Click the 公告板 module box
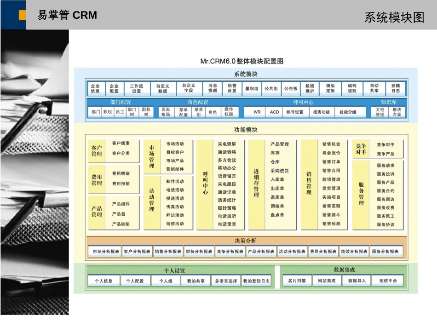Screen dimensions: 437x328 (x=291, y=89)
